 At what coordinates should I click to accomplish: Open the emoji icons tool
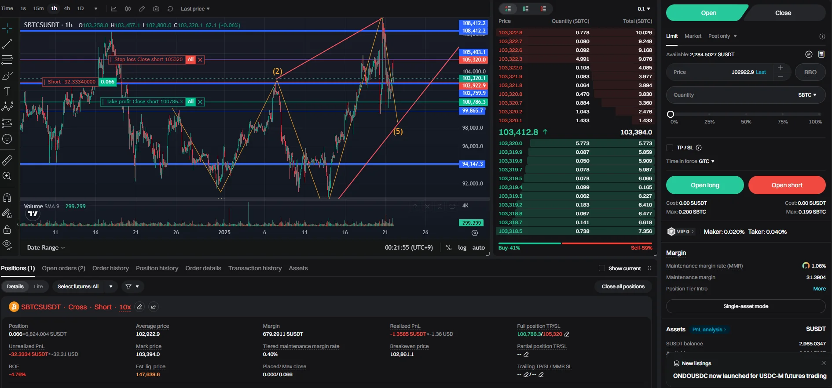(x=7, y=139)
